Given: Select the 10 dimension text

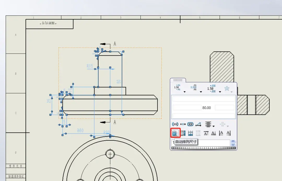Looking at the screenshot, I should (70, 90).
